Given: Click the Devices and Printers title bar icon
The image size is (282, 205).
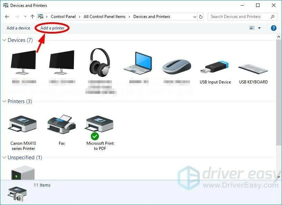Looking at the screenshot, I should coord(6,6).
